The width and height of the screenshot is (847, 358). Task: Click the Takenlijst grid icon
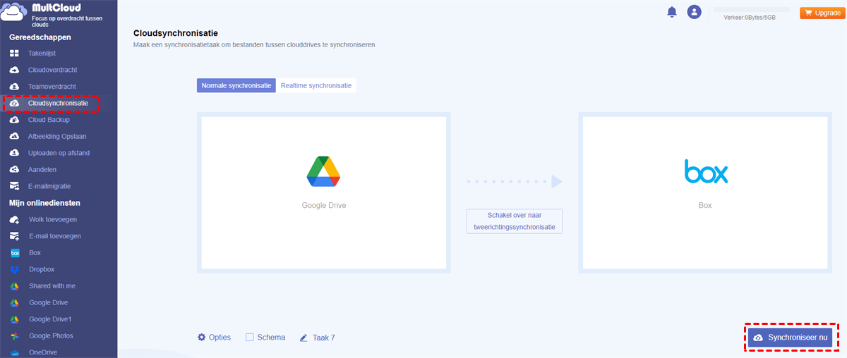point(14,54)
